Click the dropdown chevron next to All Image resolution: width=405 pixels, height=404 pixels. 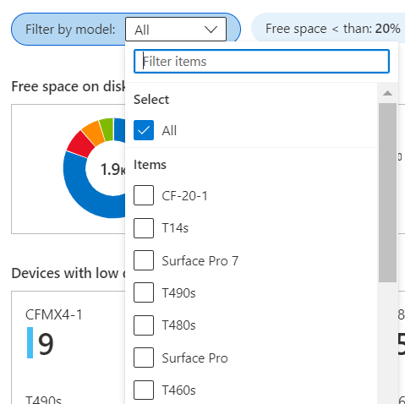[x=211, y=30]
